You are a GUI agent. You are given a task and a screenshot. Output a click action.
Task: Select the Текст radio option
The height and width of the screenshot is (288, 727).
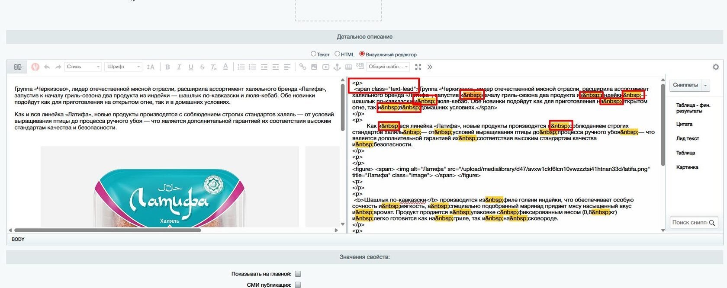(x=313, y=54)
